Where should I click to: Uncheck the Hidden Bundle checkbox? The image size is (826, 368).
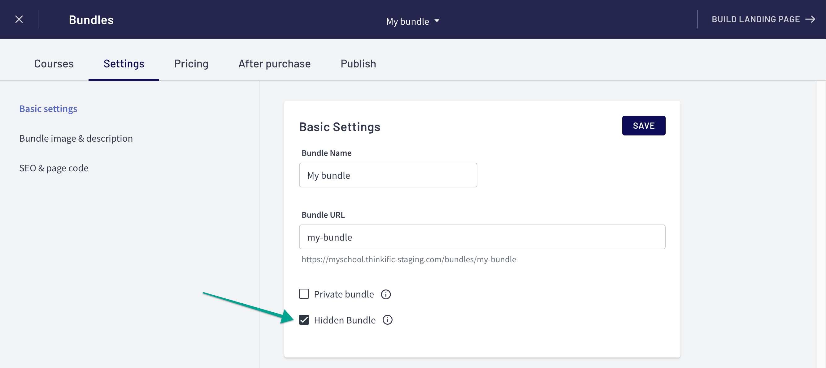[304, 320]
